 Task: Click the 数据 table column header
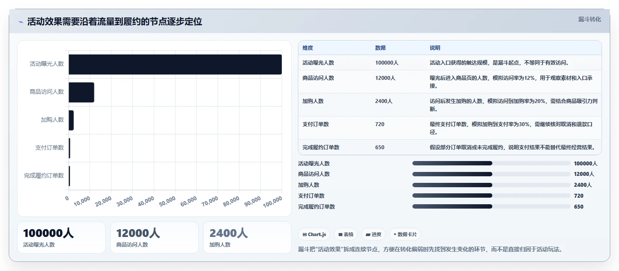coord(380,48)
